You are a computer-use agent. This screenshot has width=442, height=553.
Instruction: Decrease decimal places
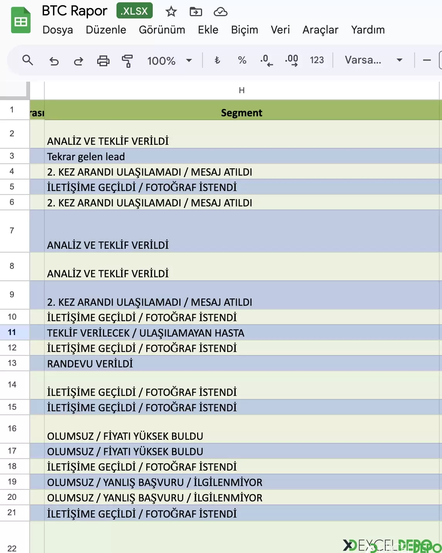[267, 60]
